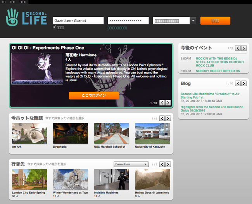The height and width of the screenshot is (204, 252).
Task: Open the start location dropdown arrow
Action: point(193,21)
